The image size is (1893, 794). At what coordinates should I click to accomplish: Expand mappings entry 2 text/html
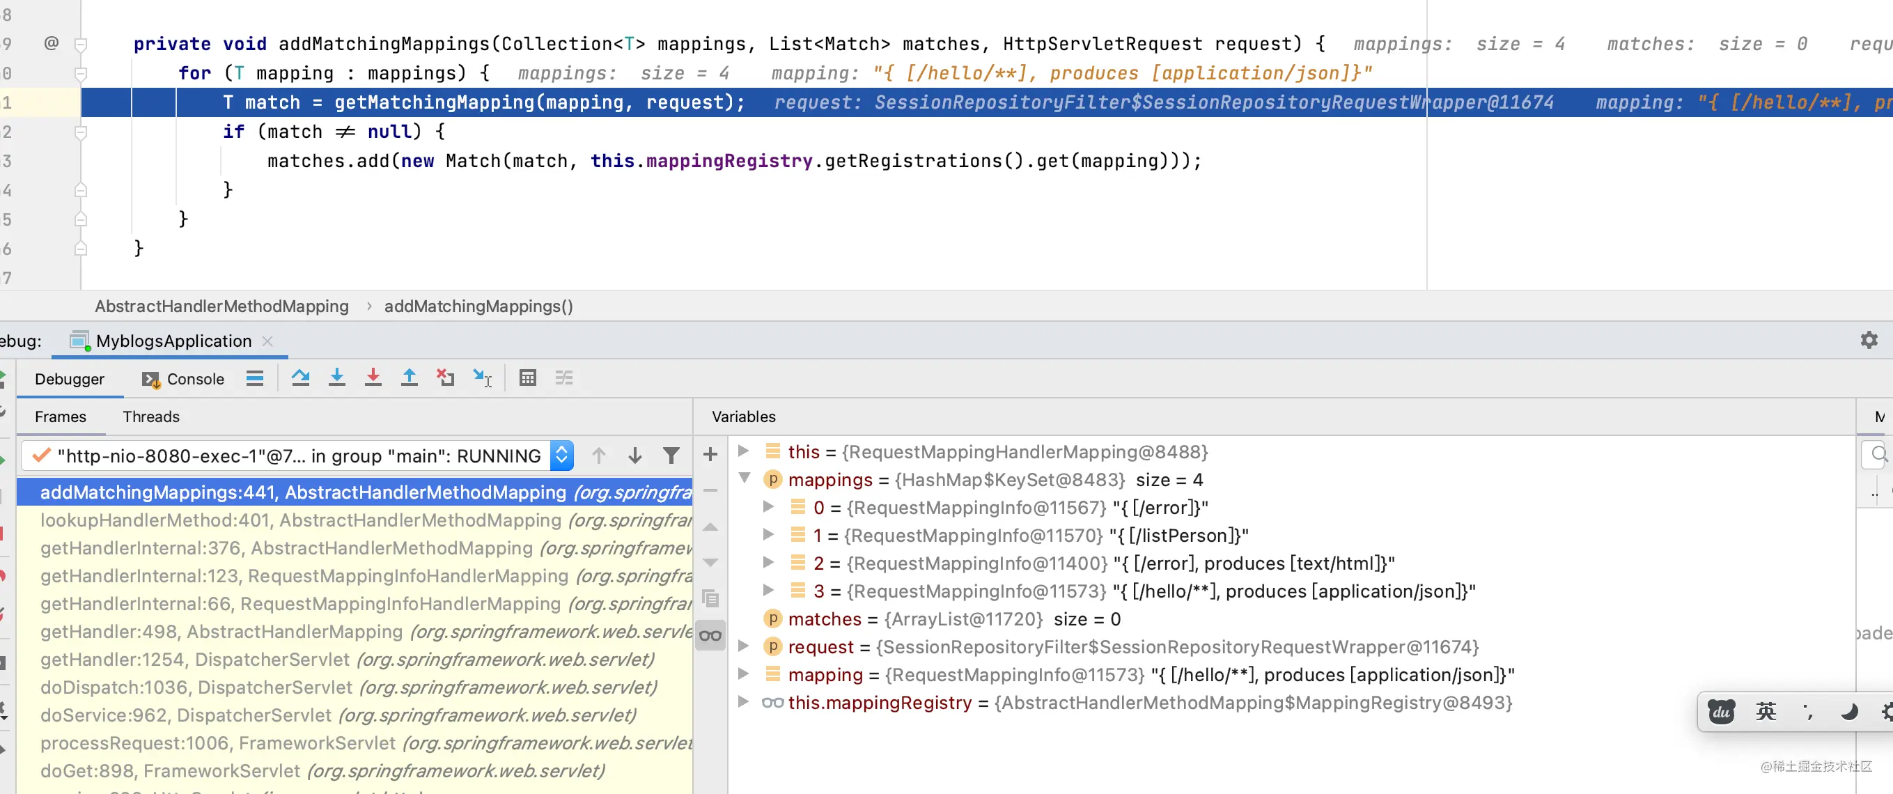pos(769,563)
